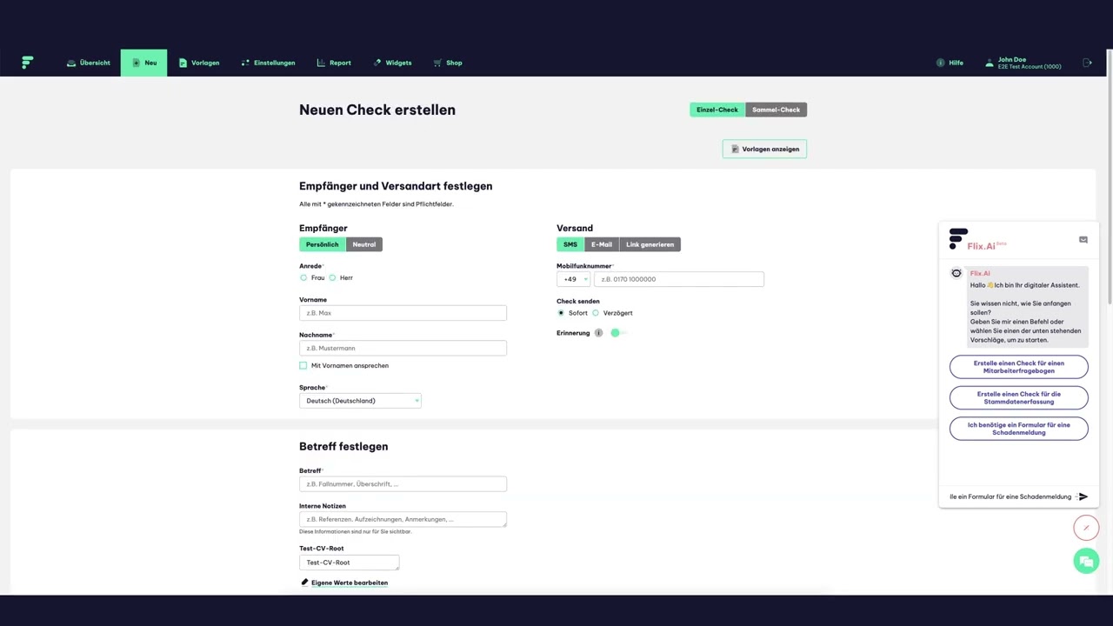Choose Link generieren as Versand method

650,244
